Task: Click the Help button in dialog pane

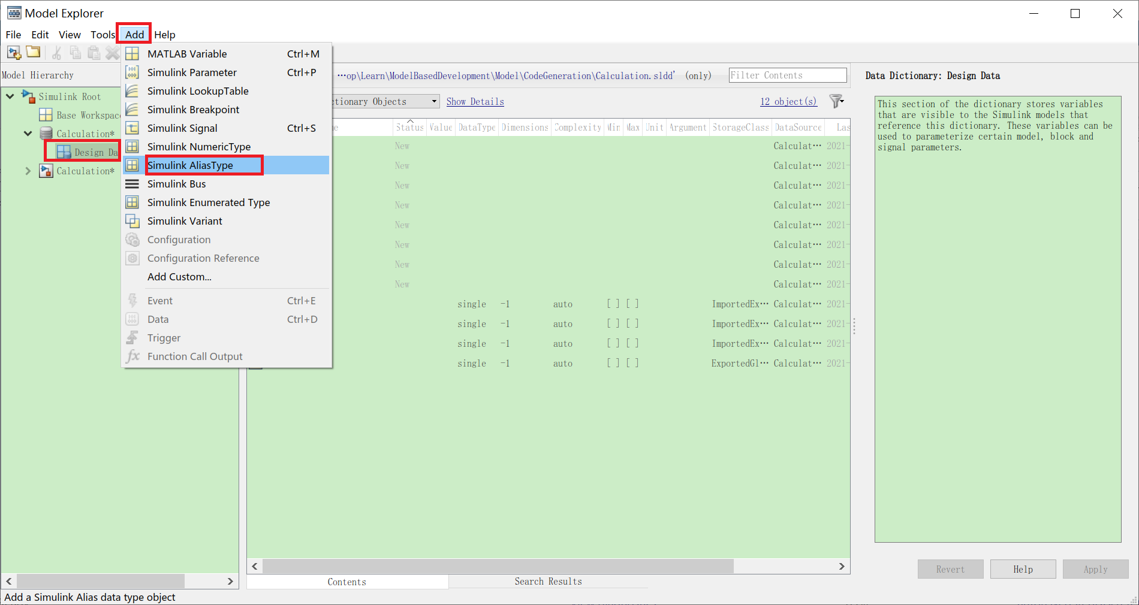Action: [1023, 569]
